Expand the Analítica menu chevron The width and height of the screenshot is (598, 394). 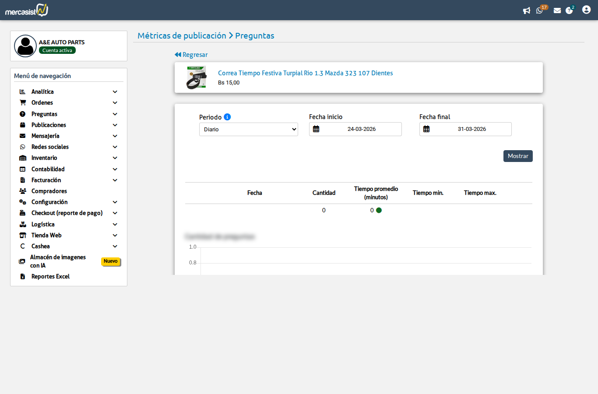pos(115,92)
